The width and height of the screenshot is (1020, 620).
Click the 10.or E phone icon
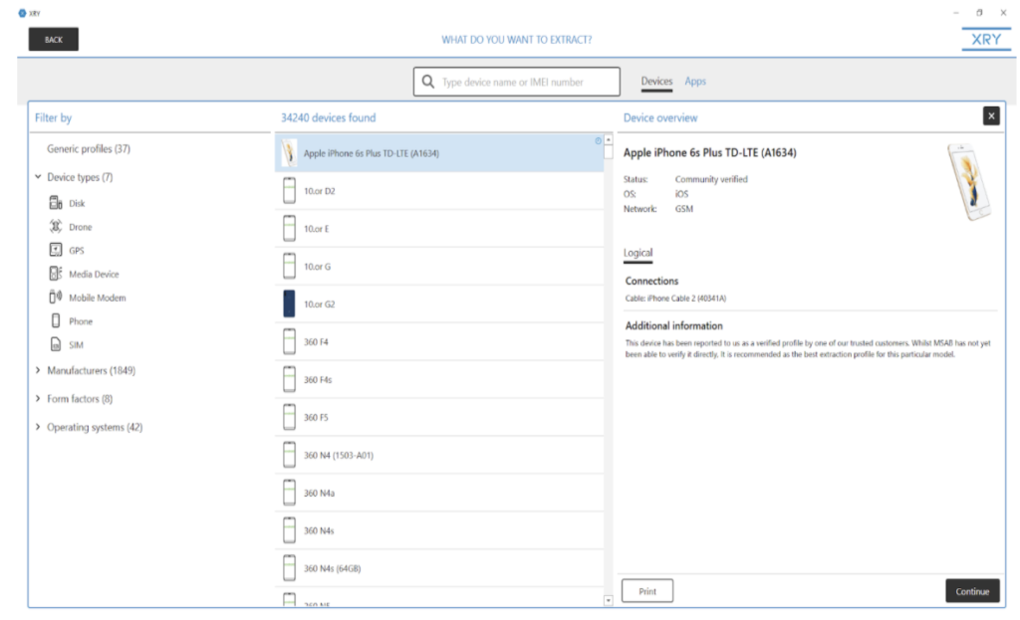(290, 229)
